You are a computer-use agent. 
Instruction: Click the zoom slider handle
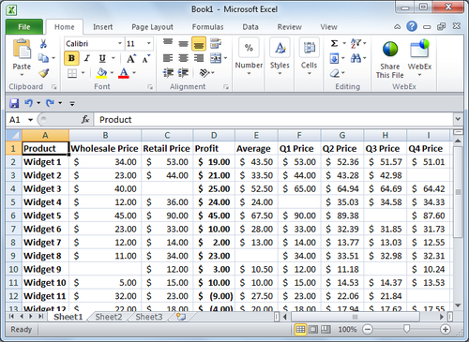(x=406, y=329)
